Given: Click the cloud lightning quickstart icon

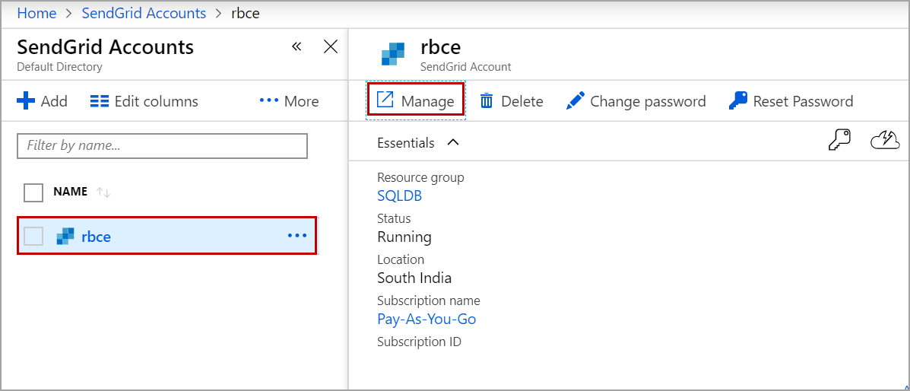Looking at the screenshot, I should click(885, 141).
